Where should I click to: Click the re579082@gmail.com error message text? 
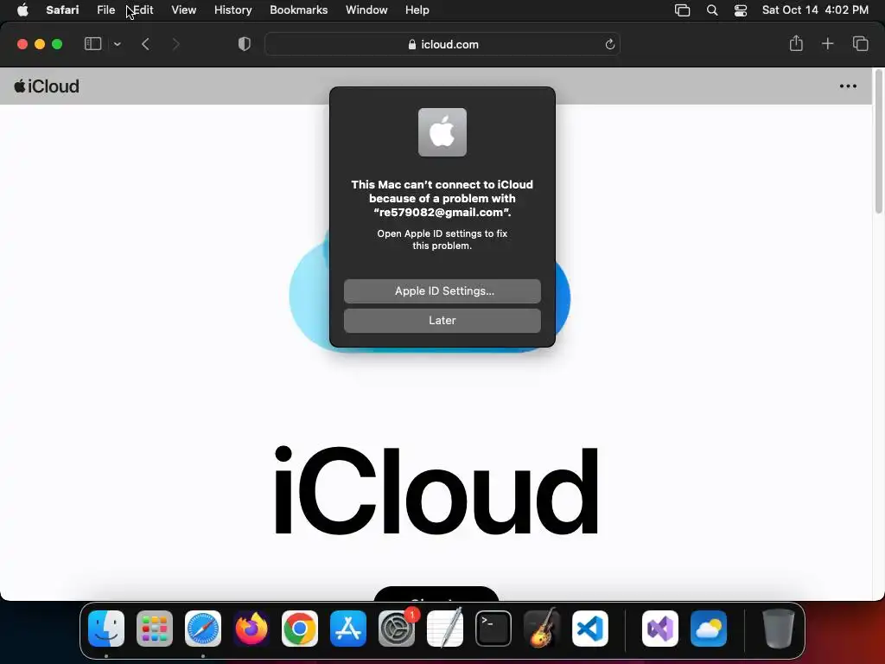(x=442, y=198)
